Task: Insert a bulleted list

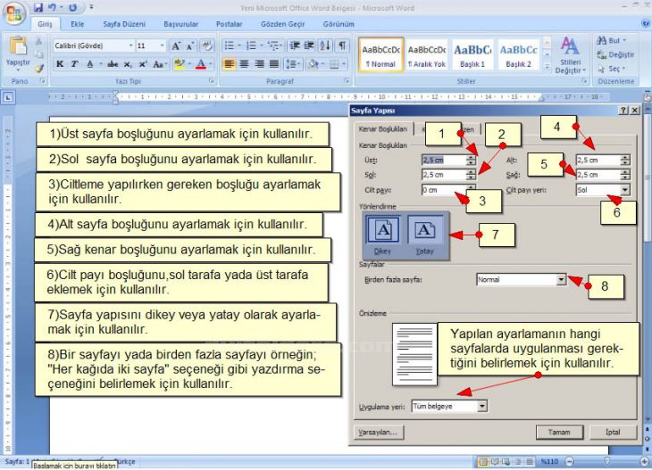Action: coord(230,45)
